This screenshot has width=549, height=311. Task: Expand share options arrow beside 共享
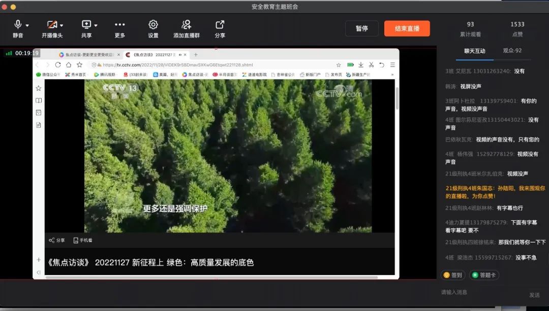96,25
